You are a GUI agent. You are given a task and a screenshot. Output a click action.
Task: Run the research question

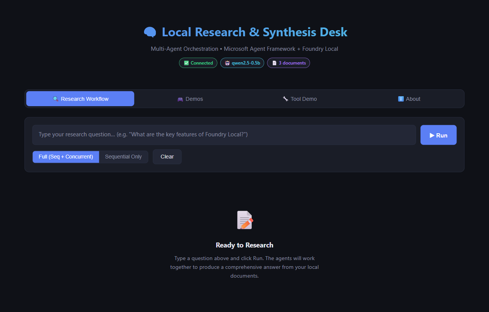pyautogui.click(x=439, y=135)
